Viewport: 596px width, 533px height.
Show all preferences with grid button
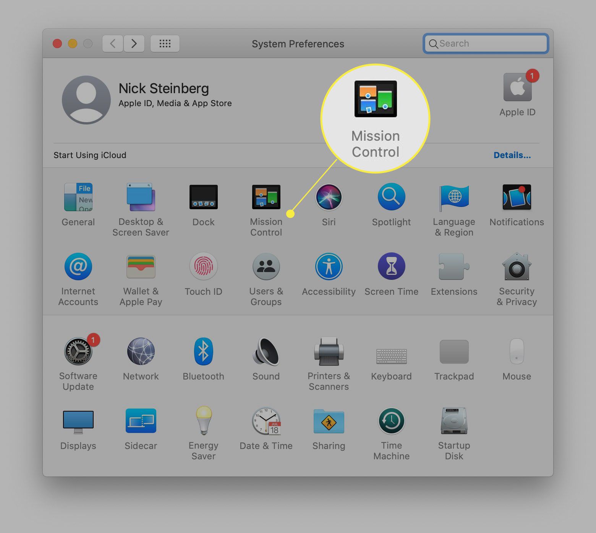tap(165, 44)
